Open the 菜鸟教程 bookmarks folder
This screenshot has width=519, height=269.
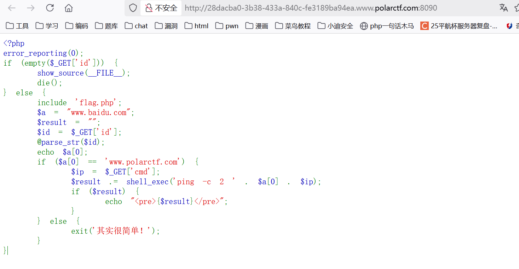point(293,26)
